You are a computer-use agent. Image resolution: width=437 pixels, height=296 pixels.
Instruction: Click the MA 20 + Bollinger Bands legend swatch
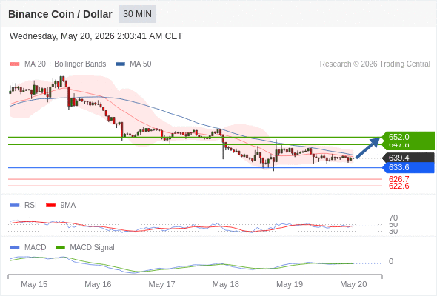pyautogui.click(x=15, y=64)
